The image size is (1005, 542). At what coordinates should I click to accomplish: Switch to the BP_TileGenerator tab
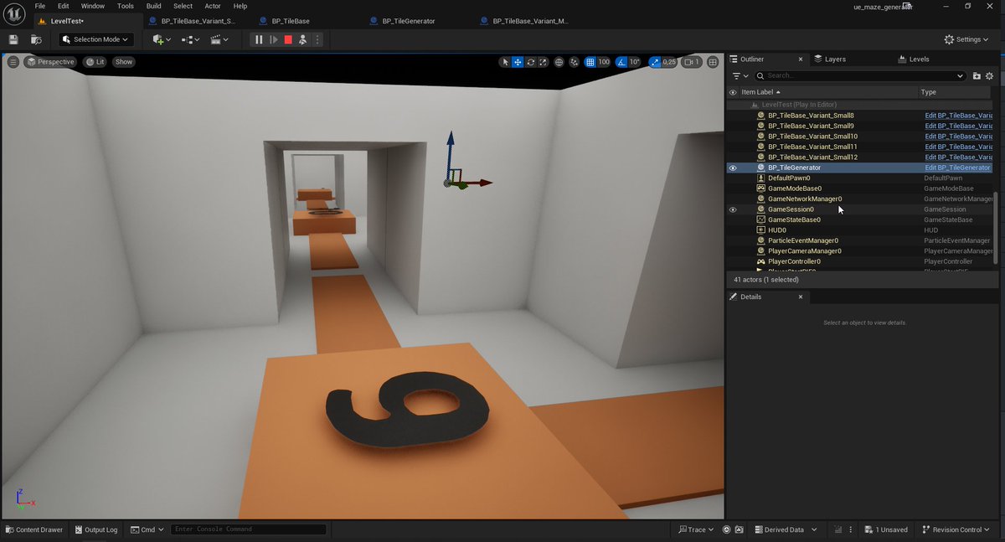[x=408, y=21]
